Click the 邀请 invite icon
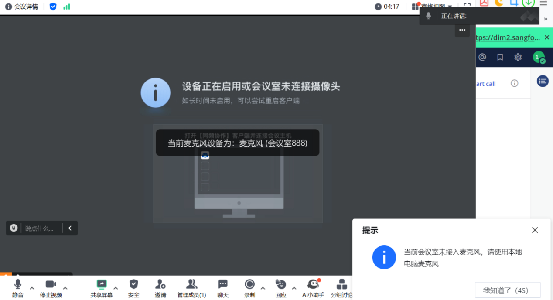Viewport: 553px width, 300px height. click(x=160, y=288)
